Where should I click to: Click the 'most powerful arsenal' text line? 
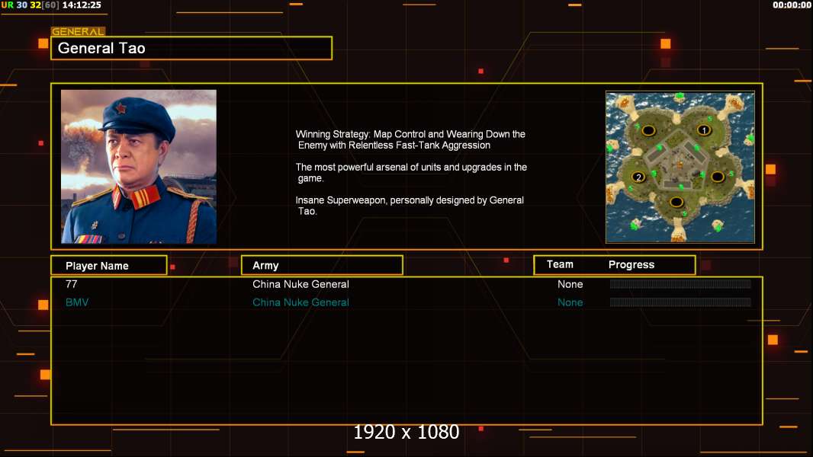411,173
